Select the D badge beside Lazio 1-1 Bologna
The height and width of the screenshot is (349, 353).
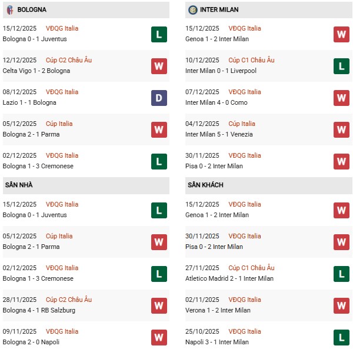click(159, 98)
